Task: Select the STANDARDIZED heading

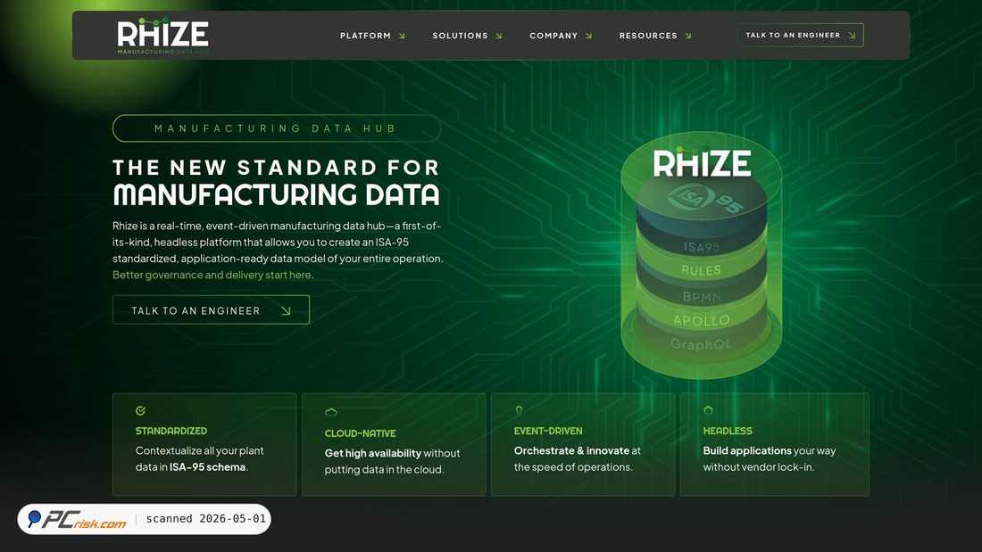Action: pyautogui.click(x=171, y=431)
